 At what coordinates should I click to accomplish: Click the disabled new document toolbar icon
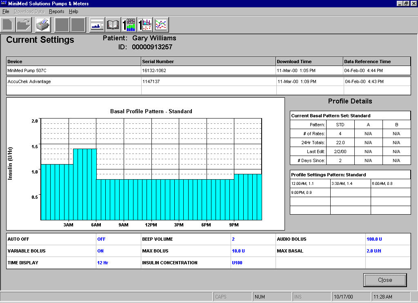(8, 25)
